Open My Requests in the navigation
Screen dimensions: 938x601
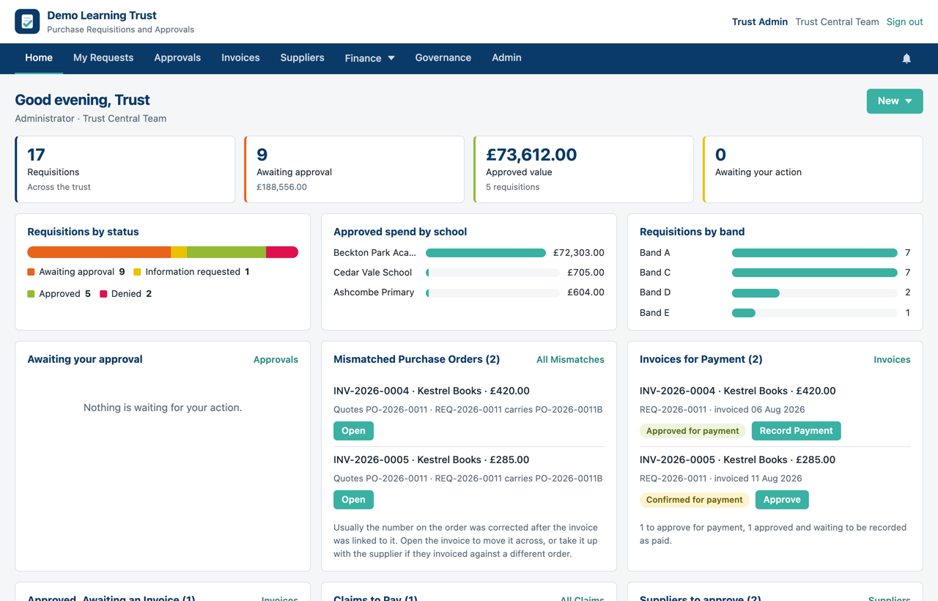pyautogui.click(x=103, y=58)
